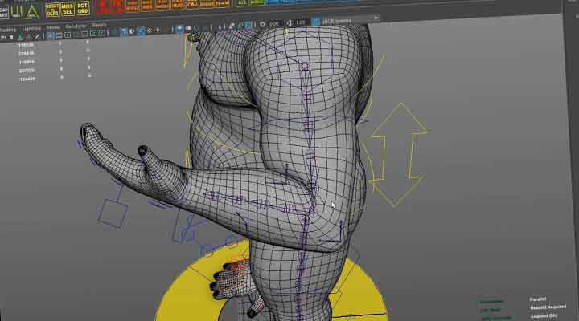Select the blue square hand control
579x321 pixels.
(x=113, y=213)
